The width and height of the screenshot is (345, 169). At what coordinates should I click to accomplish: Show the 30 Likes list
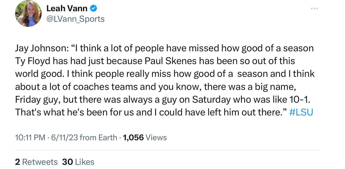coord(78,162)
